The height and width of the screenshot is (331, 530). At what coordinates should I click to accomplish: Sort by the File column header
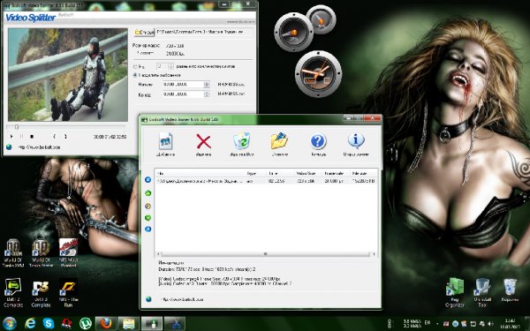click(201, 173)
